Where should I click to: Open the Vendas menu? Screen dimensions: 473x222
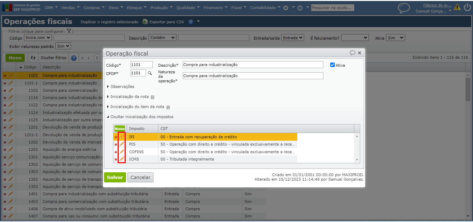(70, 8)
